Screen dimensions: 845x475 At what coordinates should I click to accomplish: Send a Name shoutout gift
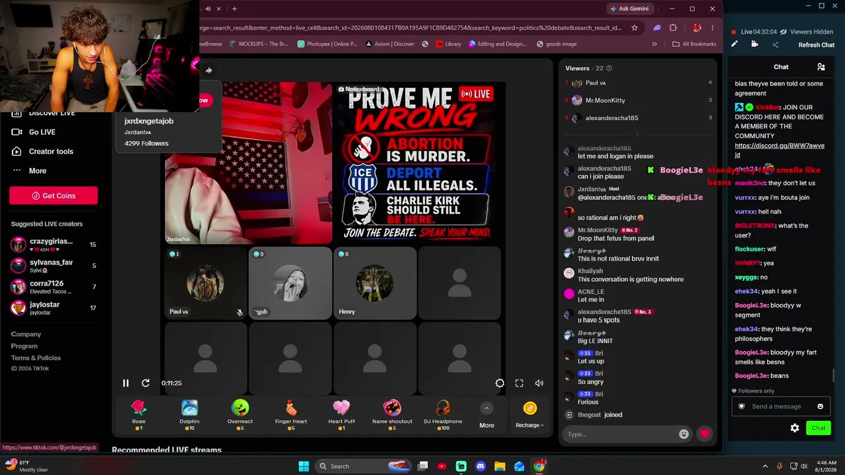point(392,415)
